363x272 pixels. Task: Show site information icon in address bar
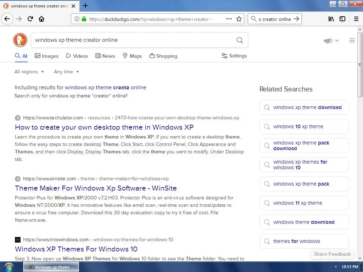coord(77,19)
